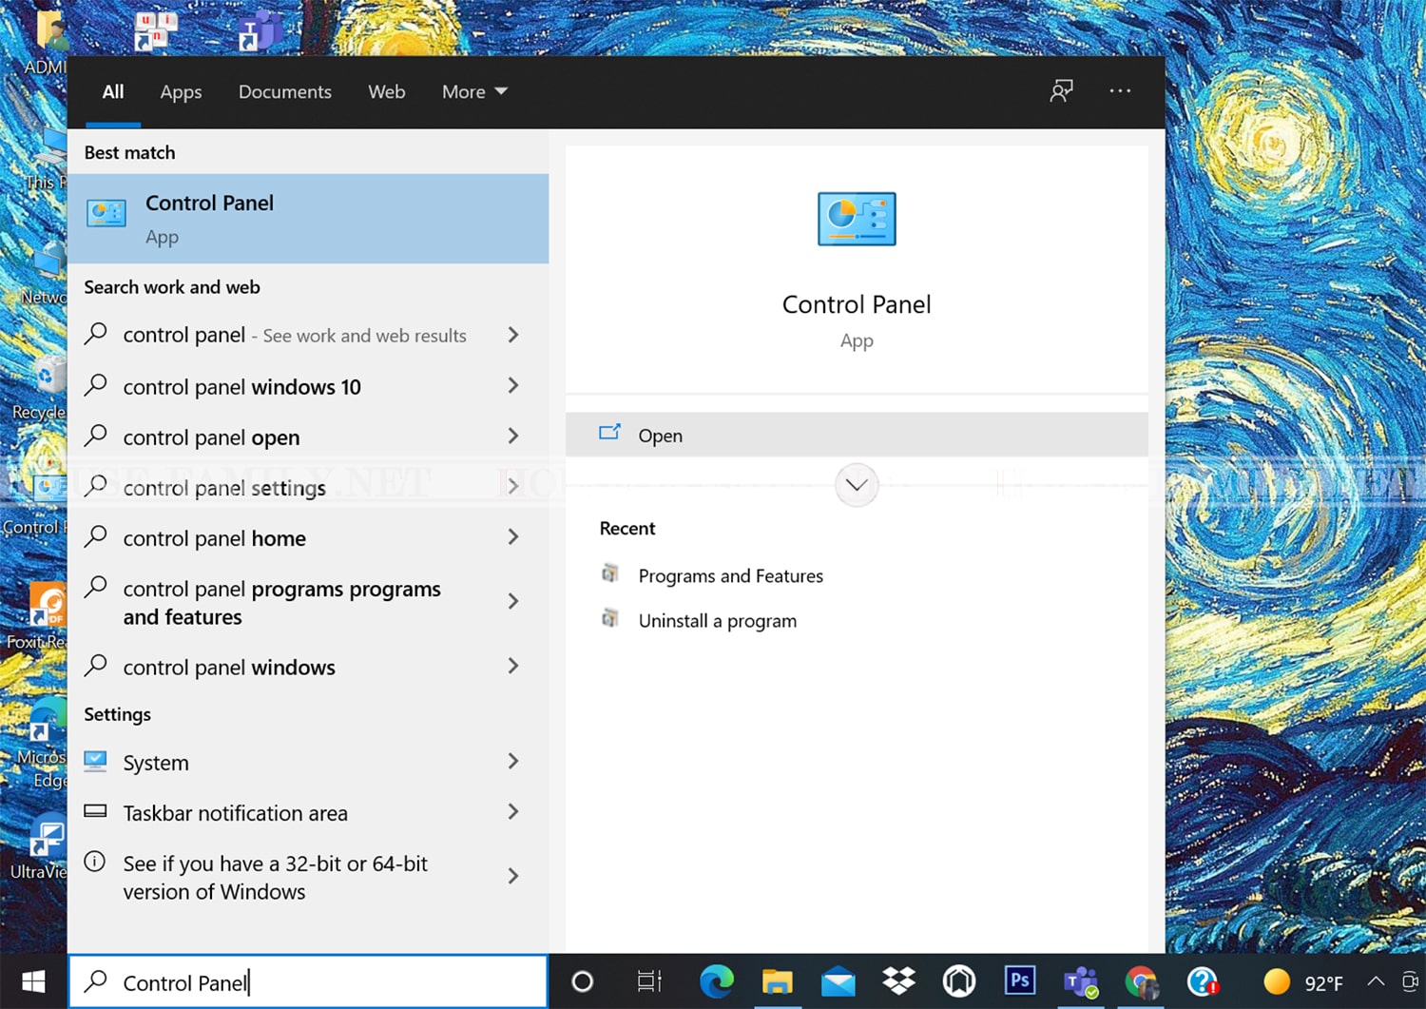Open the three-dots options menu

[1120, 91]
